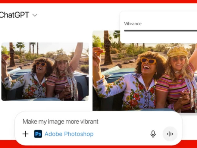This screenshot has width=197, height=148.
Task: Click the Vibrance label text
Action: point(133,24)
